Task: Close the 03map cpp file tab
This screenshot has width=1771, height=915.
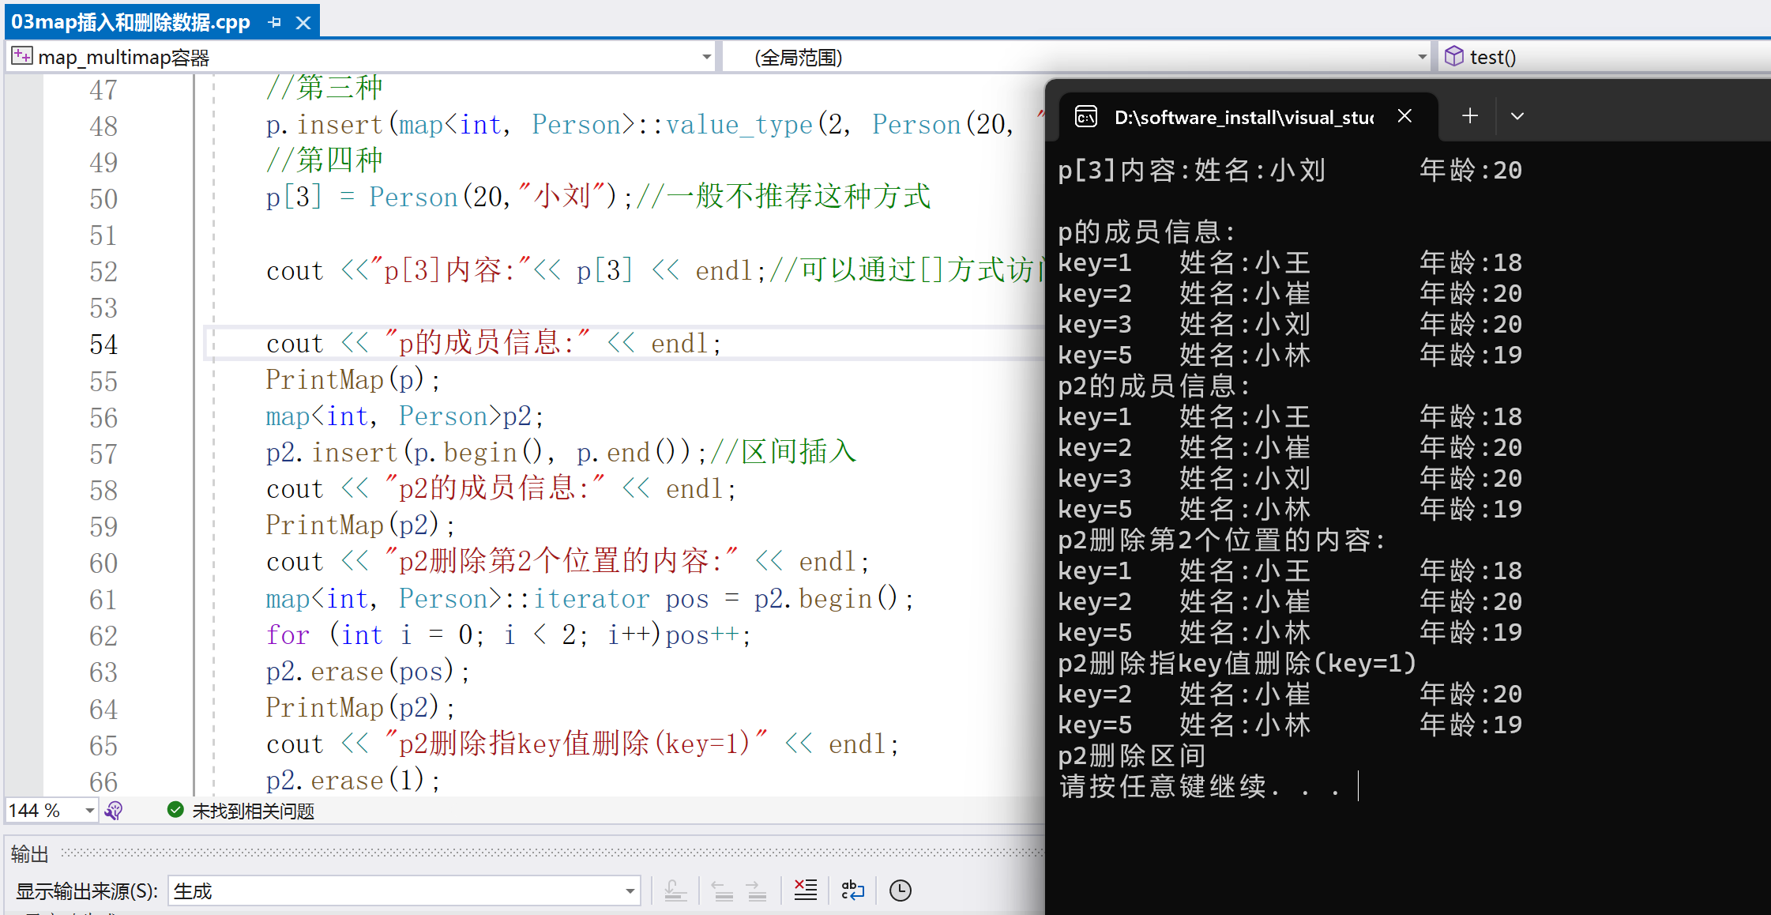Action: coord(303,22)
